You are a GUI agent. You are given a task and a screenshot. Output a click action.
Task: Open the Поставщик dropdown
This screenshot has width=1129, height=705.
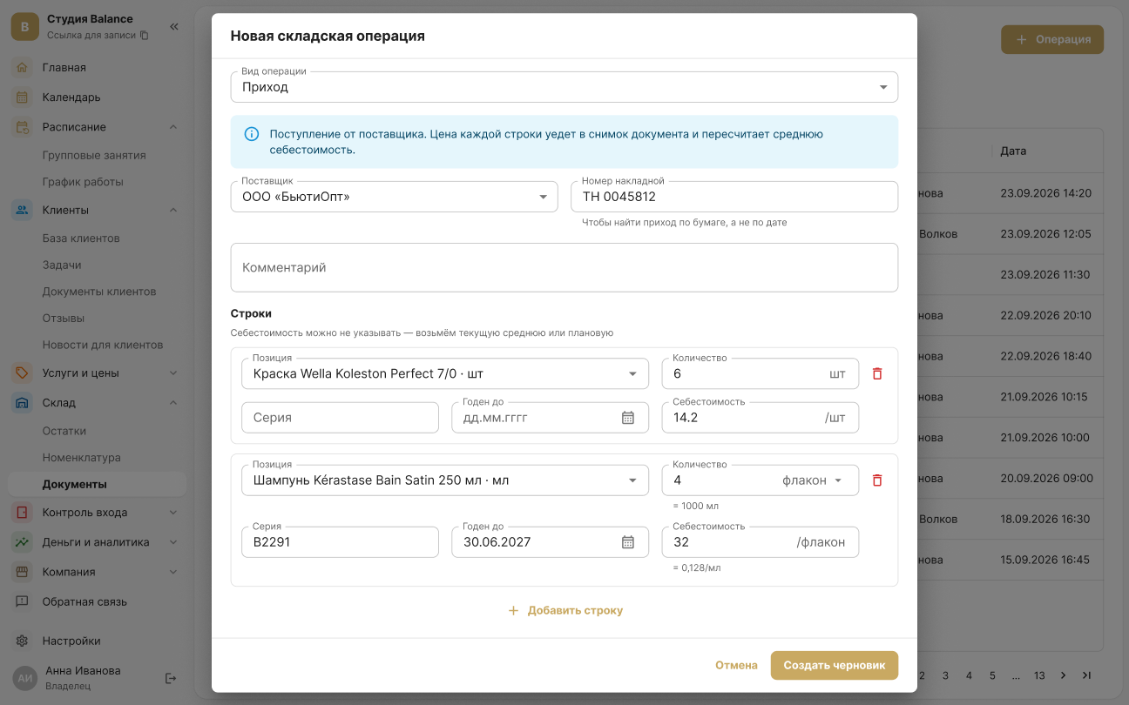pyautogui.click(x=394, y=197)
